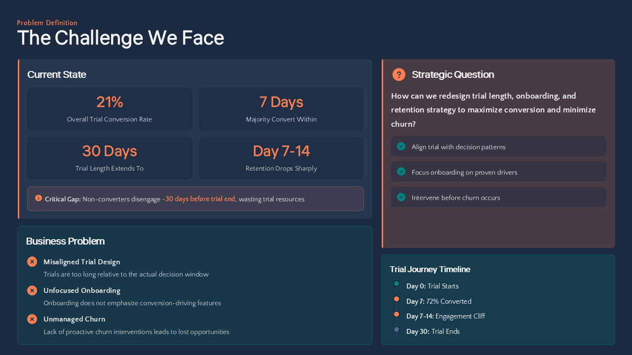Click the X icon beside Unfocused Onboarding
632x355 pixels.
pos(32,290)
